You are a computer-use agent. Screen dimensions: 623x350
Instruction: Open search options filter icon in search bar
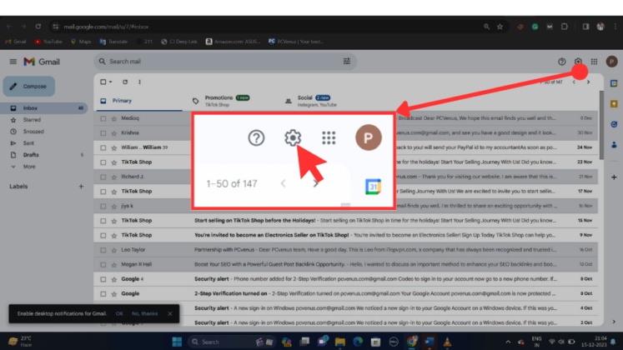pos(347,61)
